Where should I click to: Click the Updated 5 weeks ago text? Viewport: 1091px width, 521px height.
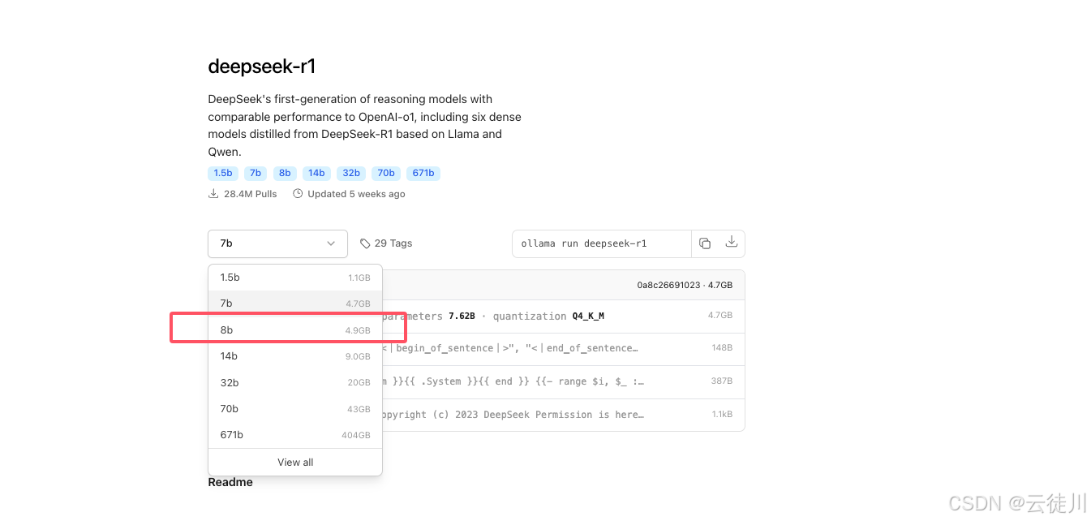click(x=356, y=194)
